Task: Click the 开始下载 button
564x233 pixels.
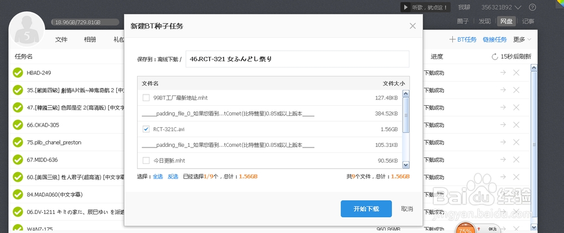Action: pos(366,209)
